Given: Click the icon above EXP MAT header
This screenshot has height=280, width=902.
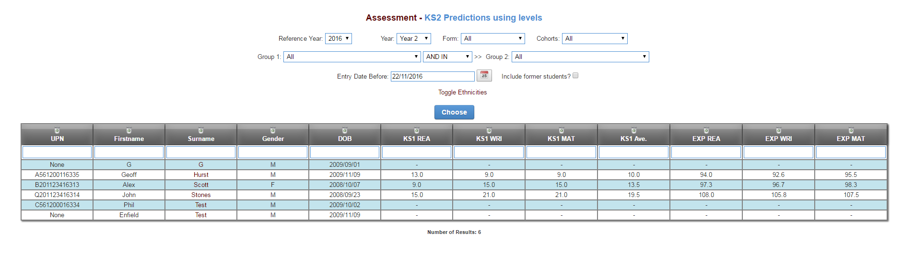Looking at the screenshot, I should tap(851, 130).
